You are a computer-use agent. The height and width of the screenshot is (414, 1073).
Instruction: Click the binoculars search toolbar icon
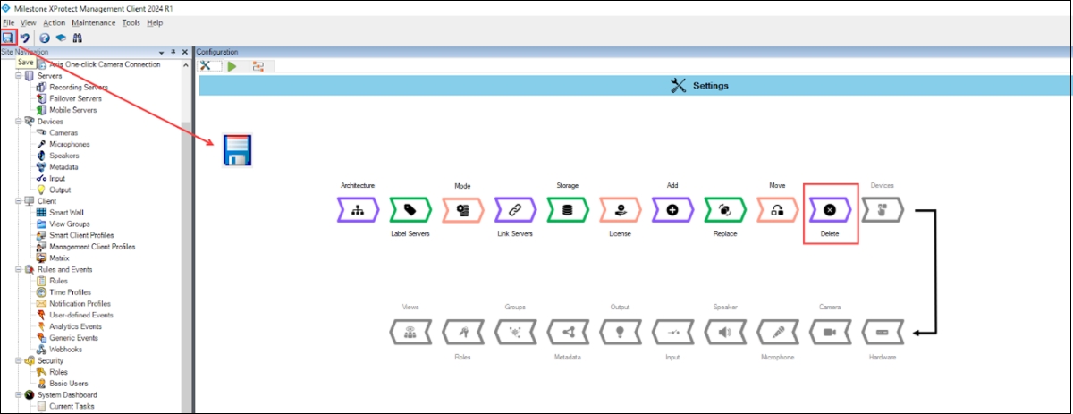point(78,38)
